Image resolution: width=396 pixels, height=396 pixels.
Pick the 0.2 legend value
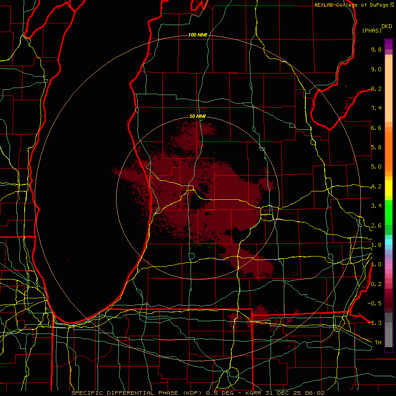pos(376,284)
